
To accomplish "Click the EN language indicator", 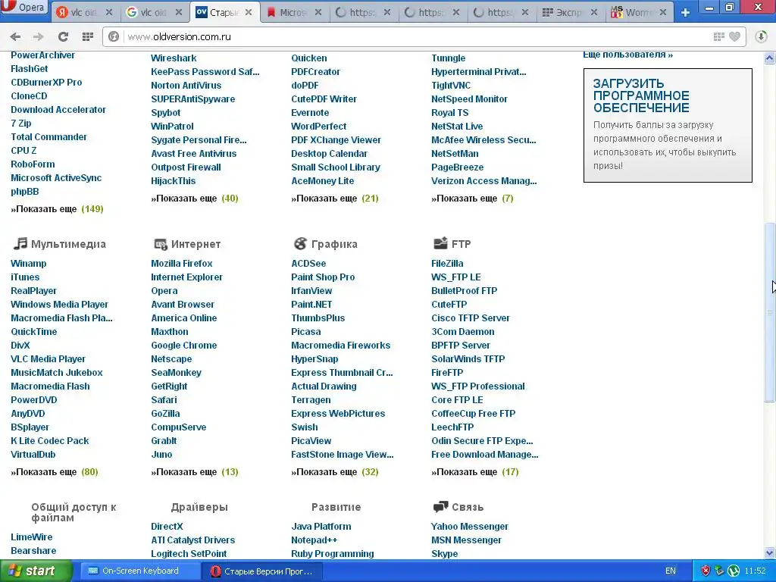I will pos(671,571).
